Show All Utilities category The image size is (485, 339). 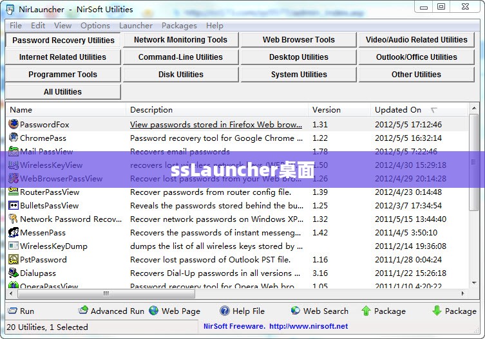pyautogui.click(x=62, y=92)
